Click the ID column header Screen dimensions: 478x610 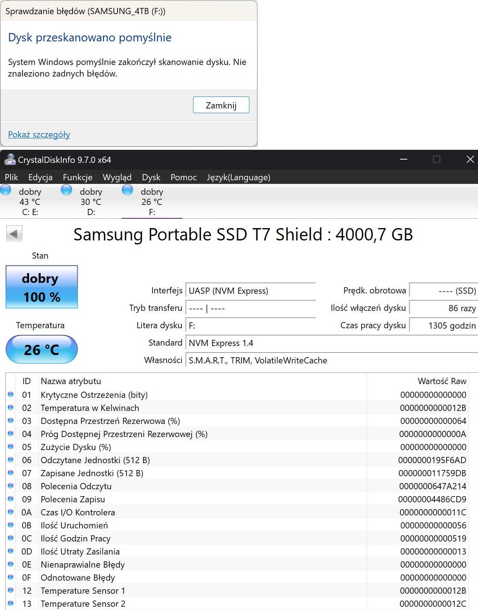(26, 381)
